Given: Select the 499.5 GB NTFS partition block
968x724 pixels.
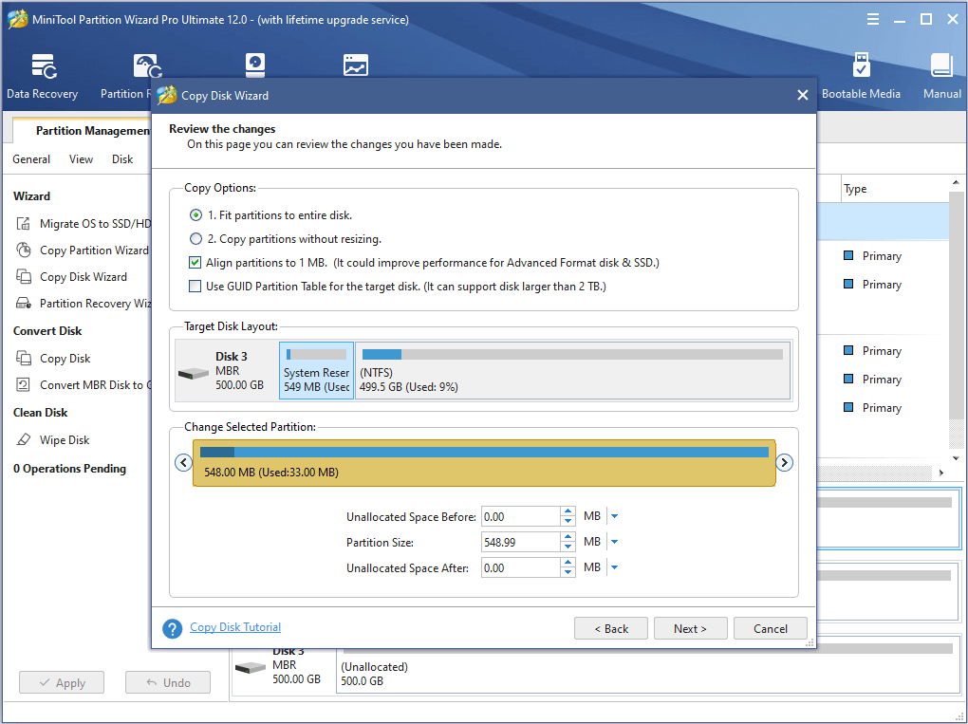Looking at the screenshot, I should coord(573,370).
